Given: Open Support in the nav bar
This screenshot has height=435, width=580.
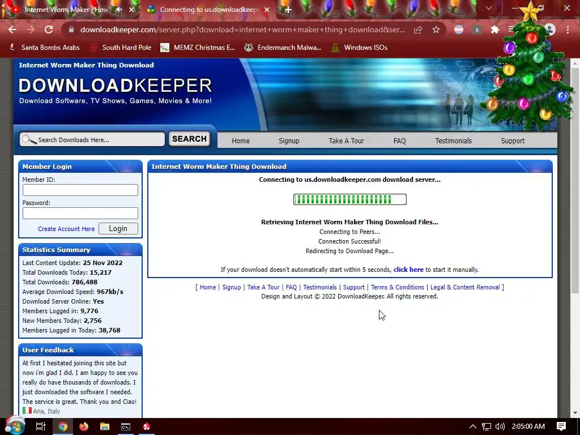Looking at the screenshot, I should (x=513, y=141).
